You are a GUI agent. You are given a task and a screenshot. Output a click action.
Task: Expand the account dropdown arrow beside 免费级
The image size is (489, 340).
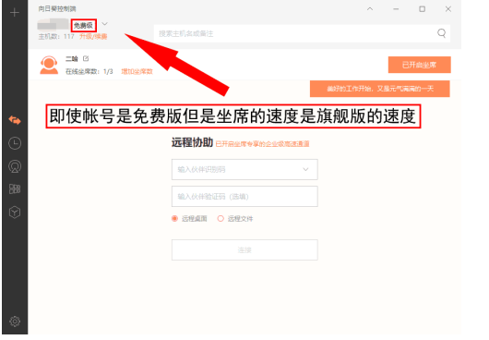105,24
